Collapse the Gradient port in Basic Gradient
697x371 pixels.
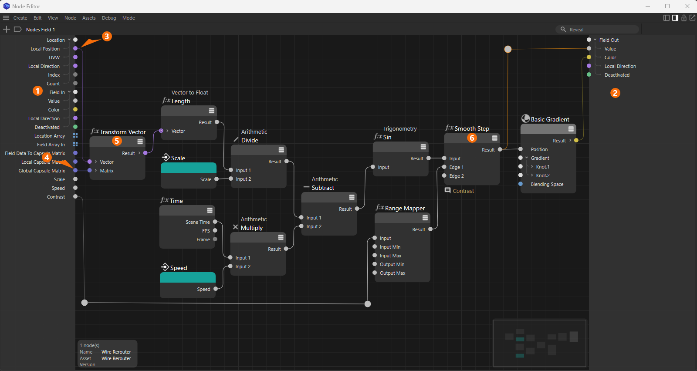[x=527, y=158]
